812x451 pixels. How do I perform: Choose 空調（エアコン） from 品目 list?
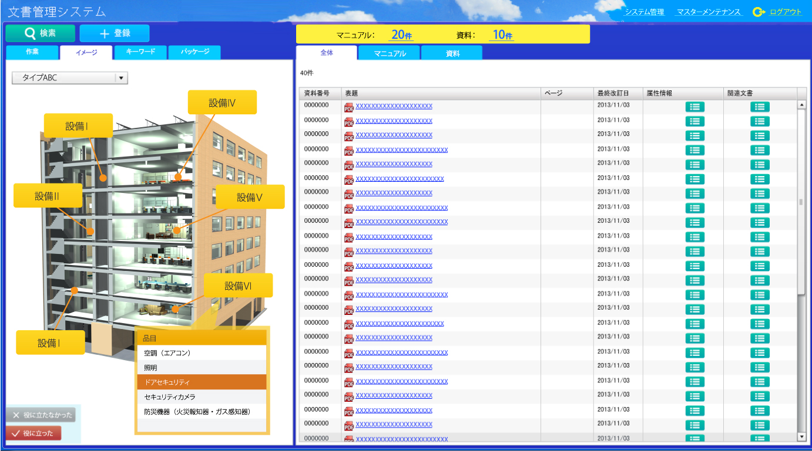point(202,353)
